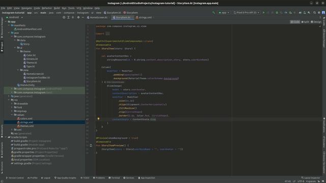Screen dimensions: 326x183
Task: Open the Build menu
Action: tap(57, 8)
